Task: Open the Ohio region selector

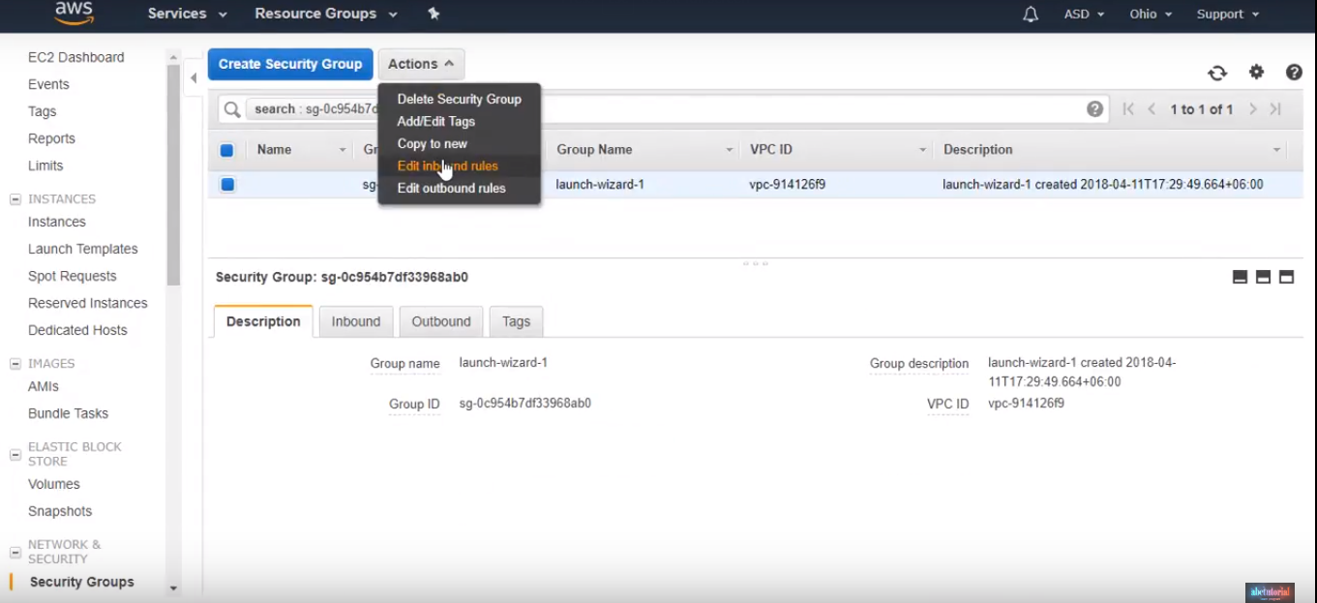Action: pyautogui.click(x=1151, y=14)
